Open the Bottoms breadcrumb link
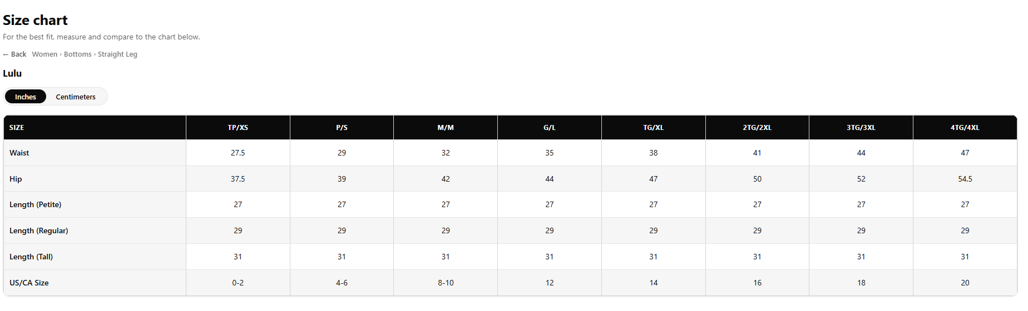Image resolution: width=1028 pixels, height=311 pixels. click(77, 54)
